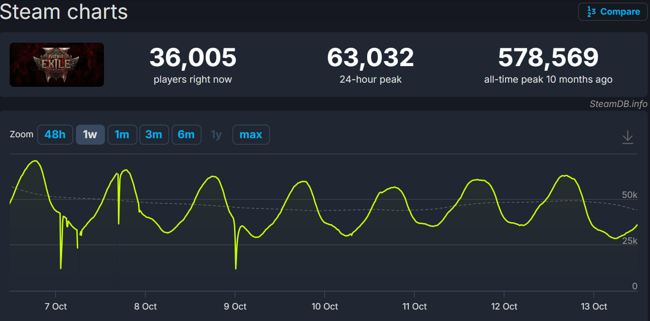Screen dimensions: 650x321
Task: Click the Zoom label beside range buttons
Action: tap(22, 135)
